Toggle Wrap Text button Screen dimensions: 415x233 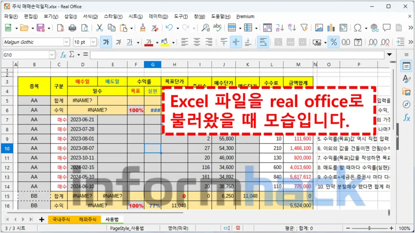tap(263, 42)
